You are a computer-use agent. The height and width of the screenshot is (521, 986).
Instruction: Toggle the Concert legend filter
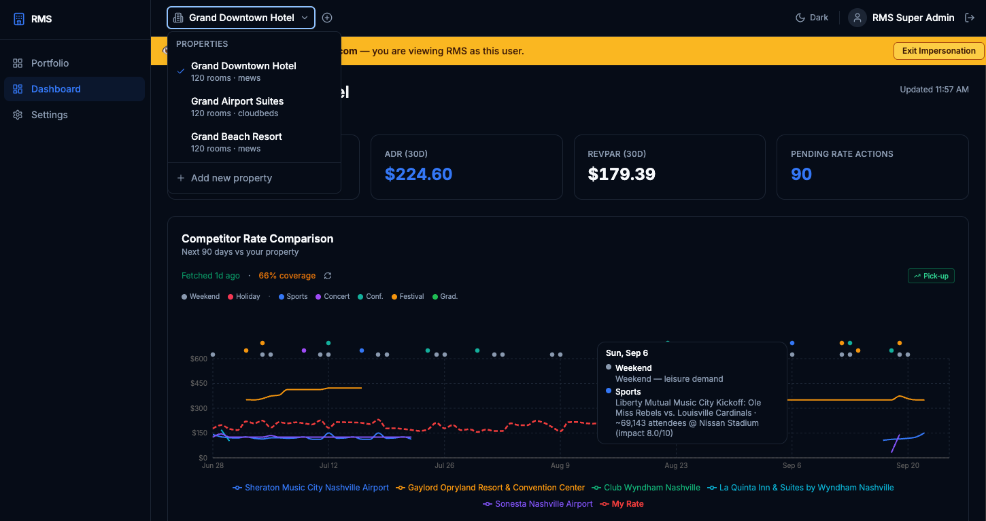pos(333,297)
